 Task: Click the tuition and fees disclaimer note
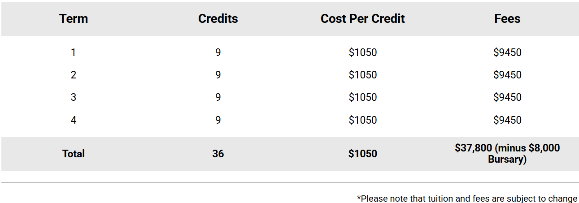pyautogui.click(x=467, y=198)
